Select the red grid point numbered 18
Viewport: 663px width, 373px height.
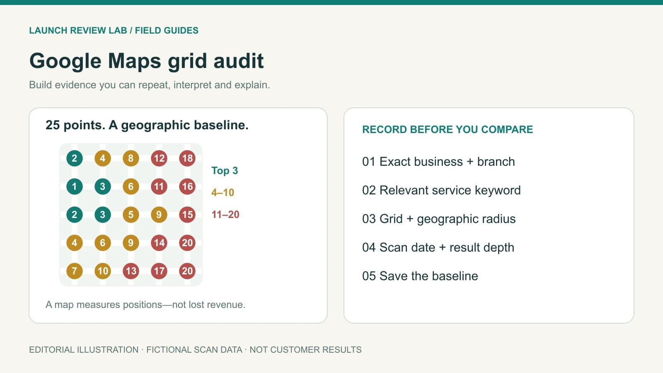187,158
